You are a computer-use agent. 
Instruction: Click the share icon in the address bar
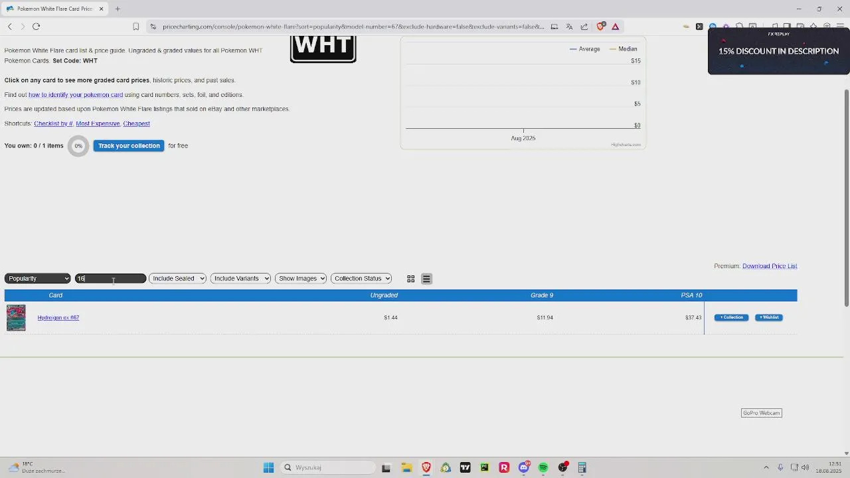point(584,27)
